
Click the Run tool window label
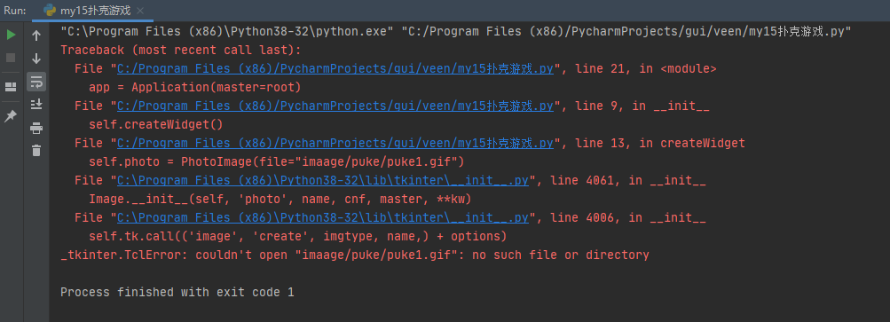(x=15, y=11)
